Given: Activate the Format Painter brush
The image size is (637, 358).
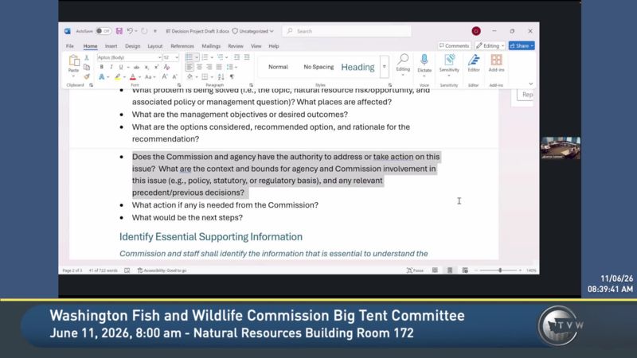Looking at the screenshot, I should 86,76.
